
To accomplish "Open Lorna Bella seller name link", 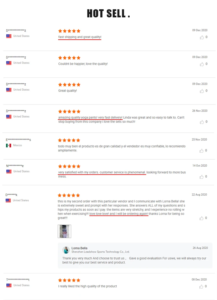I will pyautogui.click(x=79, y=248).
